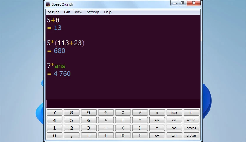Click the 8 key on keypad
Screen dimensions: 246x142
coord(72,113)
